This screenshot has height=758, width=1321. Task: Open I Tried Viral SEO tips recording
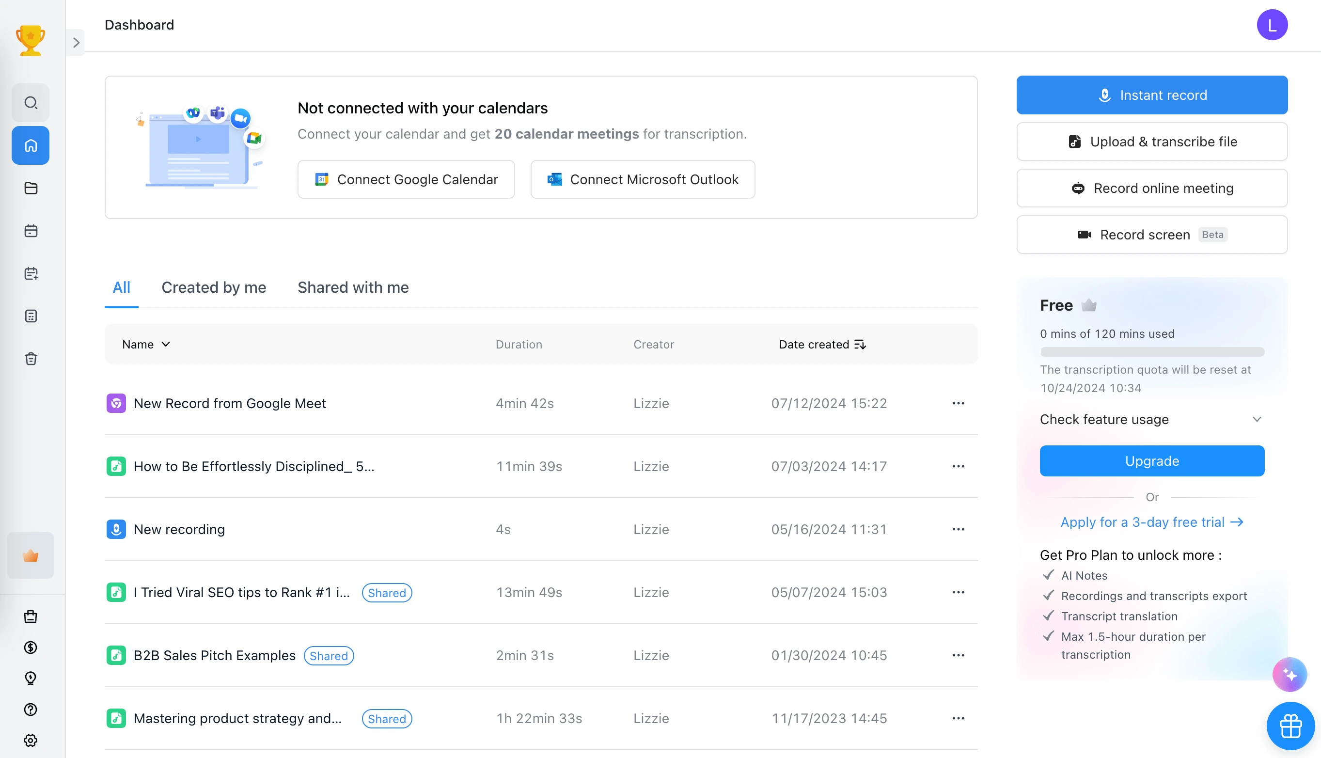tap(241, 592)
